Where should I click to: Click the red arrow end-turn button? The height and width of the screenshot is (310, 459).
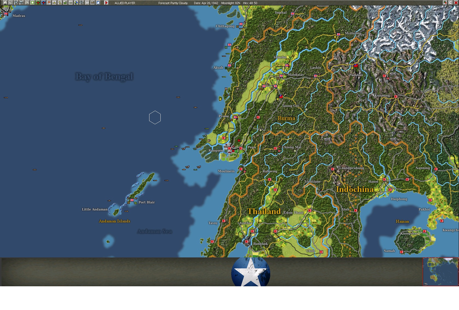106,3
